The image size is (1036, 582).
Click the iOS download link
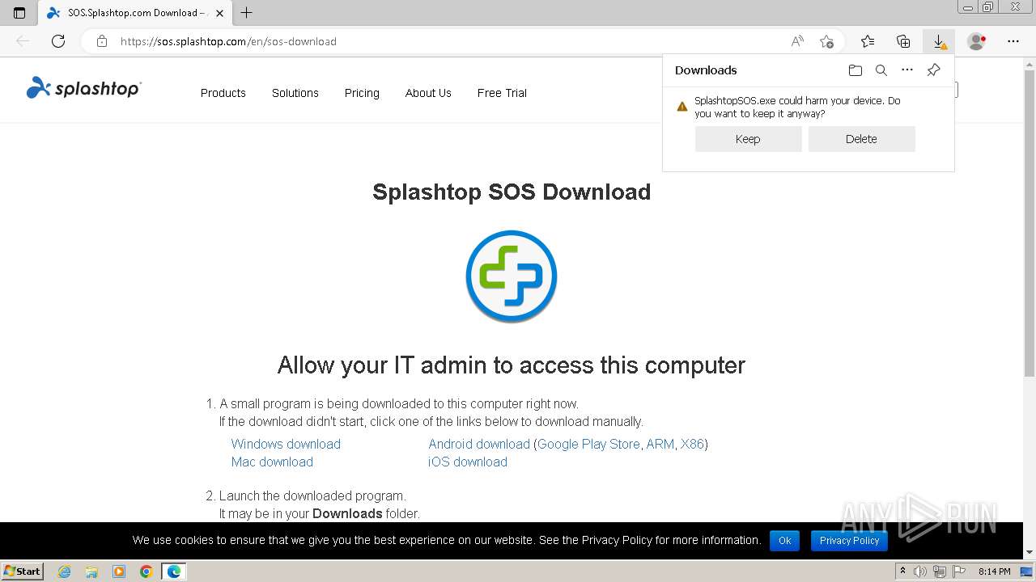point(468,462)
